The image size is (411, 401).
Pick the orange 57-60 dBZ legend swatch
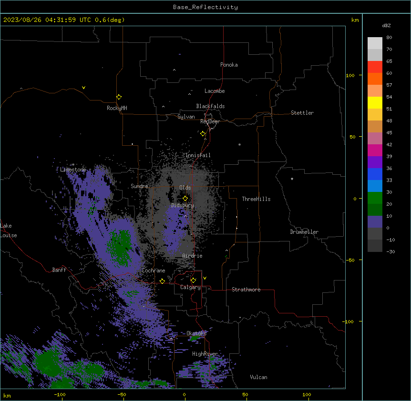(x=375, y=79)
